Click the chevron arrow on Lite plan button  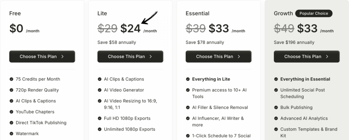point(151,57)
